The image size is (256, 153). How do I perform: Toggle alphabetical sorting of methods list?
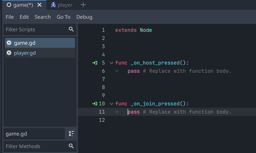pos(71,134)
